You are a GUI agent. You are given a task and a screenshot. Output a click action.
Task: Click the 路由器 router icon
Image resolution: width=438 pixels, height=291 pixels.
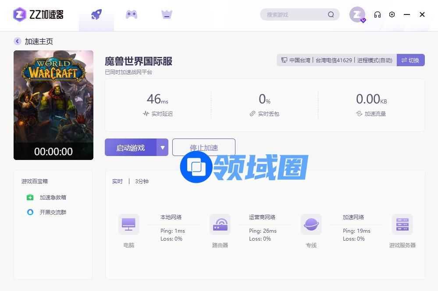pos(220,225)
